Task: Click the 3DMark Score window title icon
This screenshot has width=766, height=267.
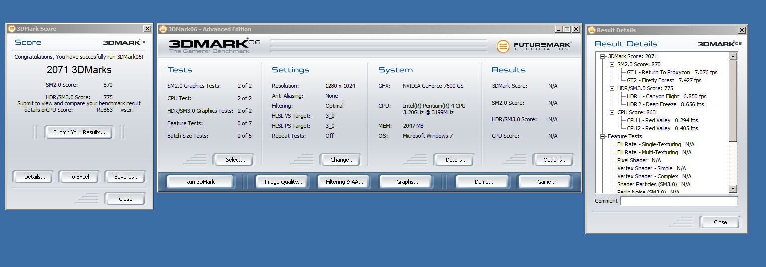Action: coord(12,29)
